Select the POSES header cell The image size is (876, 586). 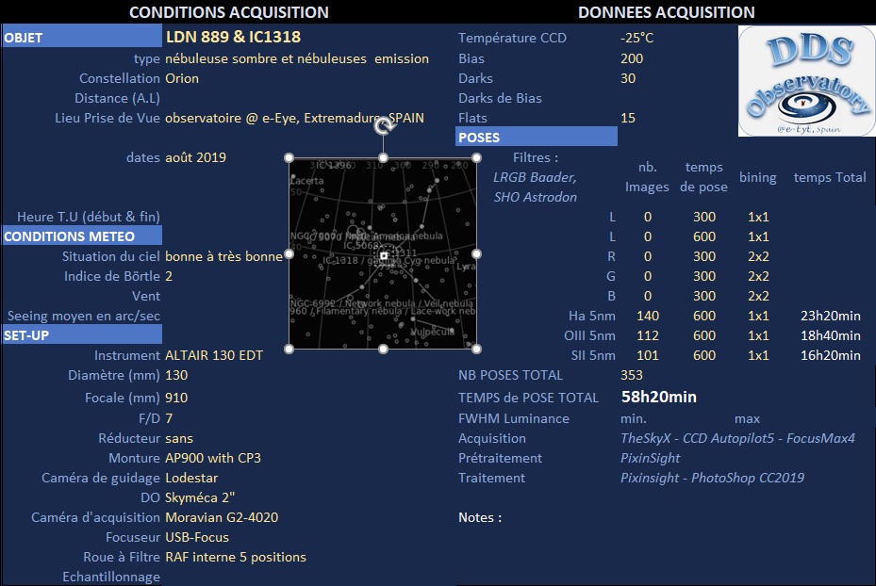(537, 138)
